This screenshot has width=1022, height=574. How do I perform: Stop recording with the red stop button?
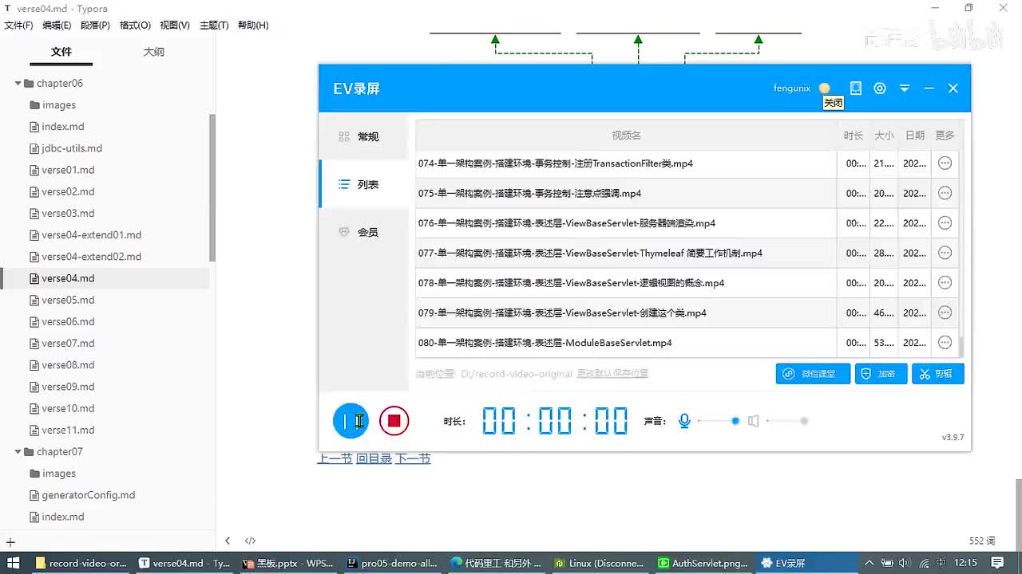click(394, 421)
